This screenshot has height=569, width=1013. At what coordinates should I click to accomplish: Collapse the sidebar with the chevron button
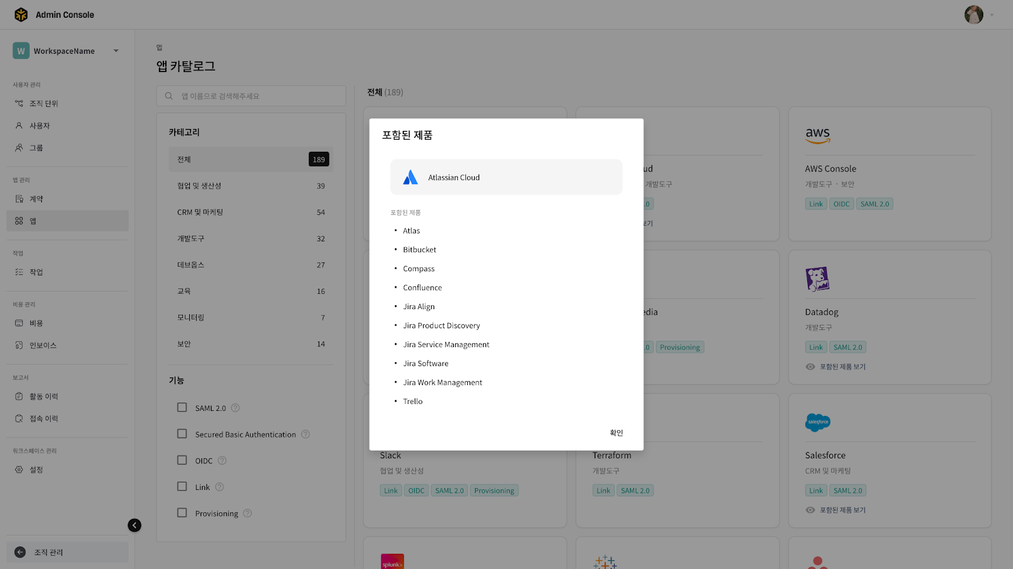pyautogui.click(x=134, y=525)
